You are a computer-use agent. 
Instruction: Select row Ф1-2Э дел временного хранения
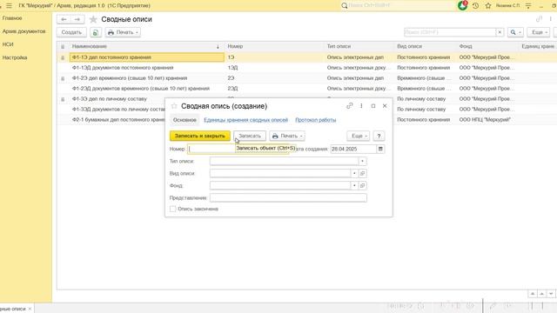[x=130, y=78]
